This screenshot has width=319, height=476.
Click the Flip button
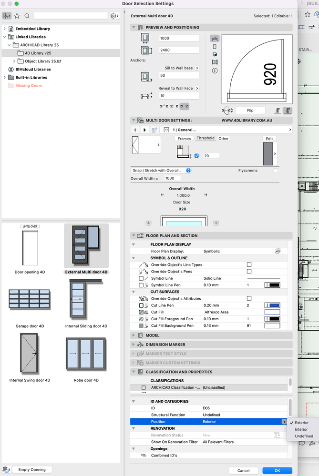tap(250, 111)
